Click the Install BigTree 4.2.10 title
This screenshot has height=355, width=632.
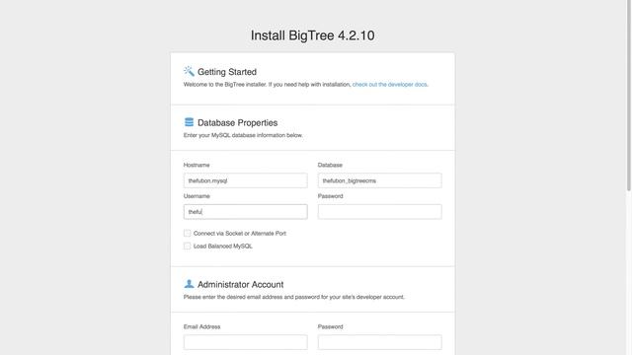click(x=312, y=35)
